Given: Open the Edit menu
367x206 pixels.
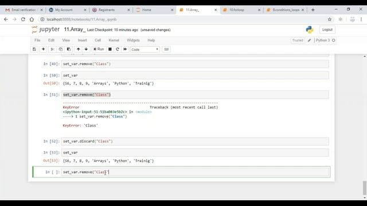Looking at the screenshot, I should point(51,40).
